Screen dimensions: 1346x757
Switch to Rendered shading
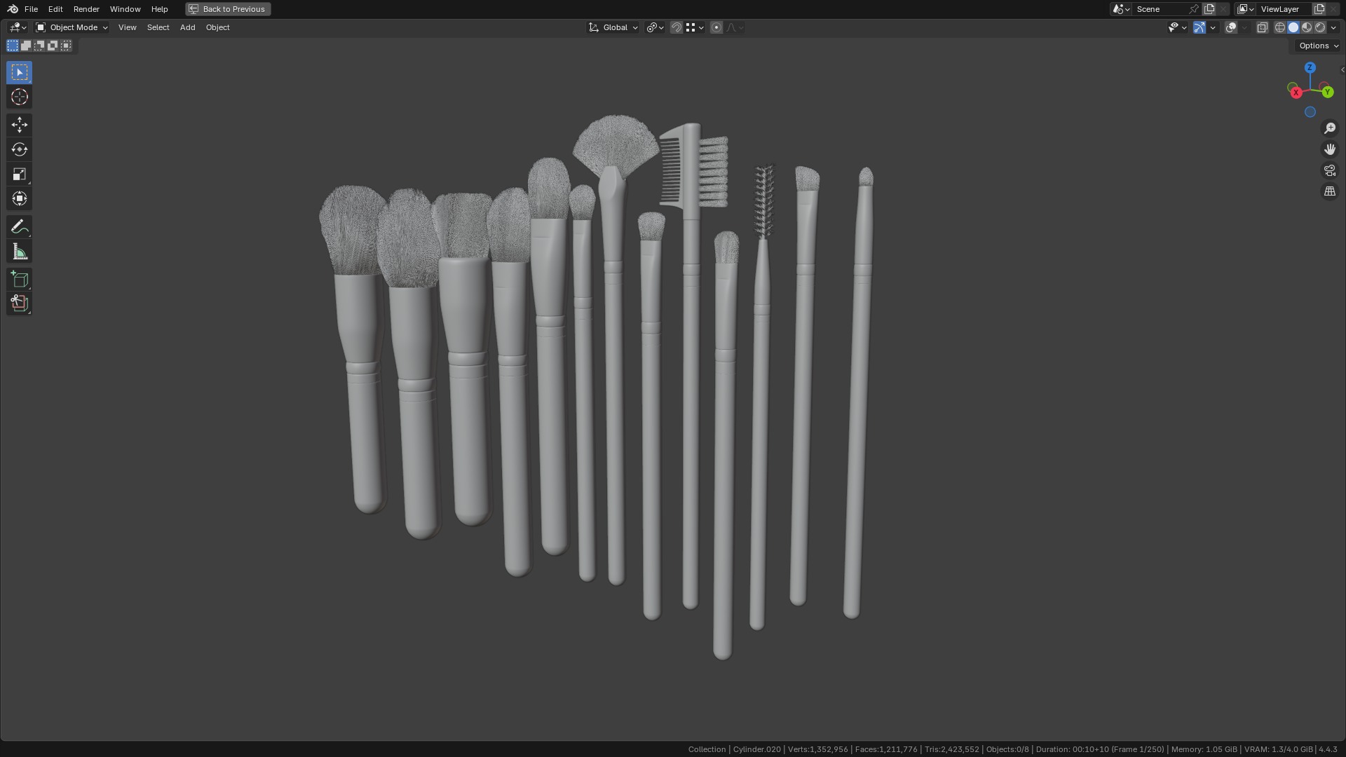1320,27
